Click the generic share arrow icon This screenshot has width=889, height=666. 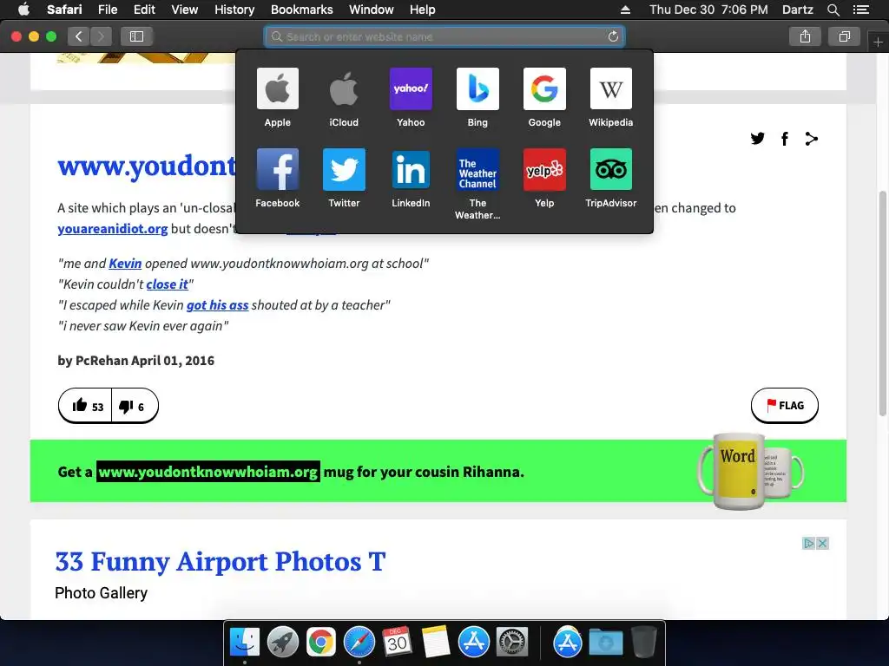coord(812,139)
